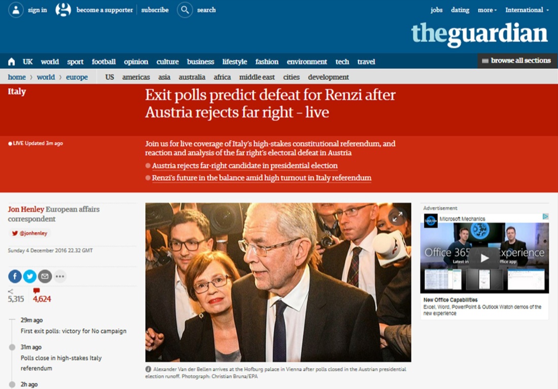Go to the home house icon

(11, 62)
